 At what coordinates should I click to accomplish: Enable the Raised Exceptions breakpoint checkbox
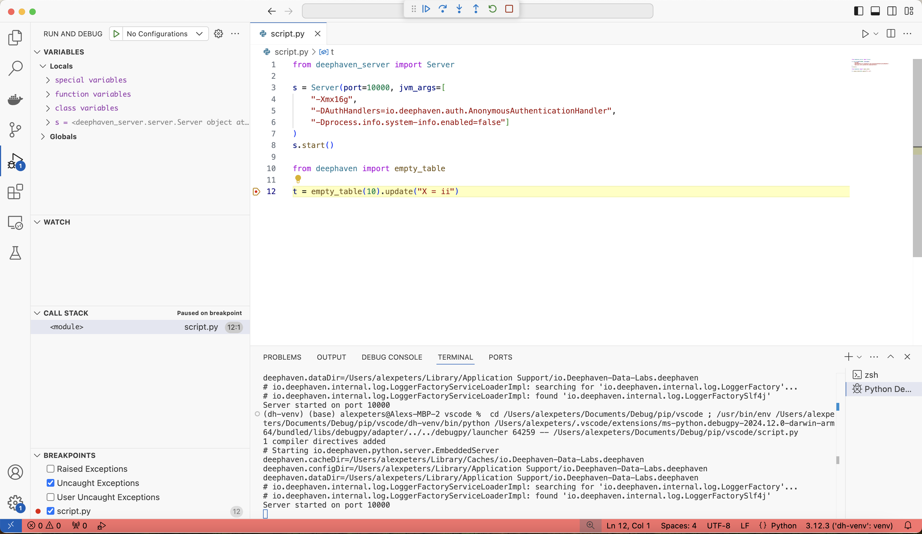(50, 469)
